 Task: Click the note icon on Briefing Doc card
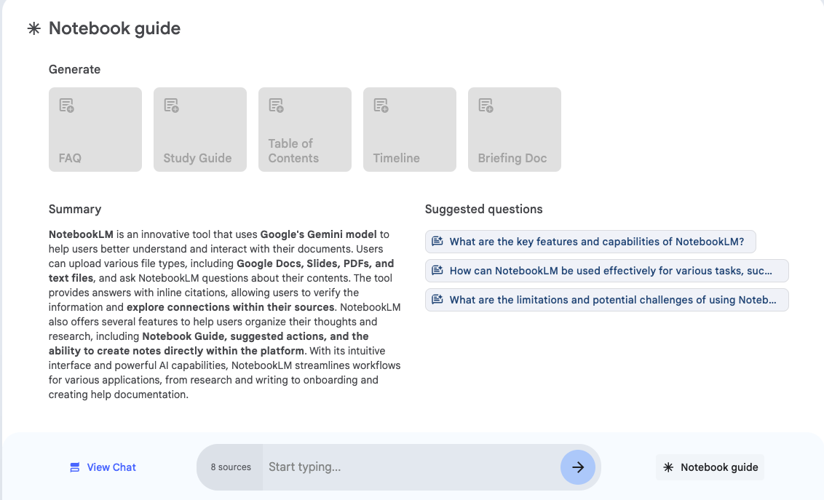(486, 106)
